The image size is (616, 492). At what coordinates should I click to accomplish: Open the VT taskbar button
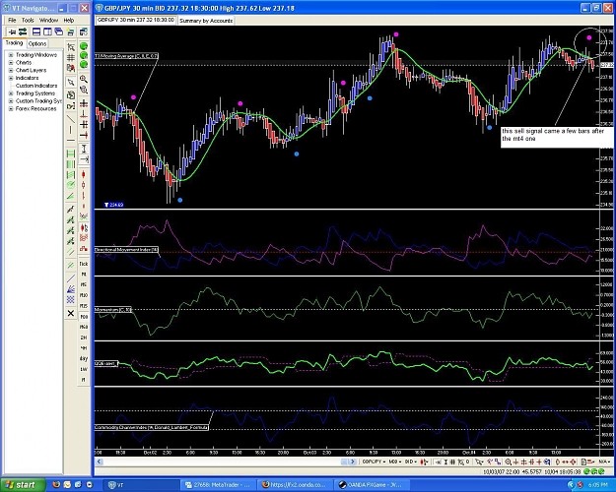point(141,485)
